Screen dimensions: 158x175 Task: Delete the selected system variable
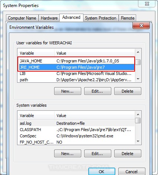point(128,154)
